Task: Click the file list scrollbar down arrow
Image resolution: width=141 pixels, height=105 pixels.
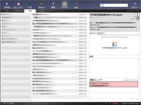Action: (88, 100)
